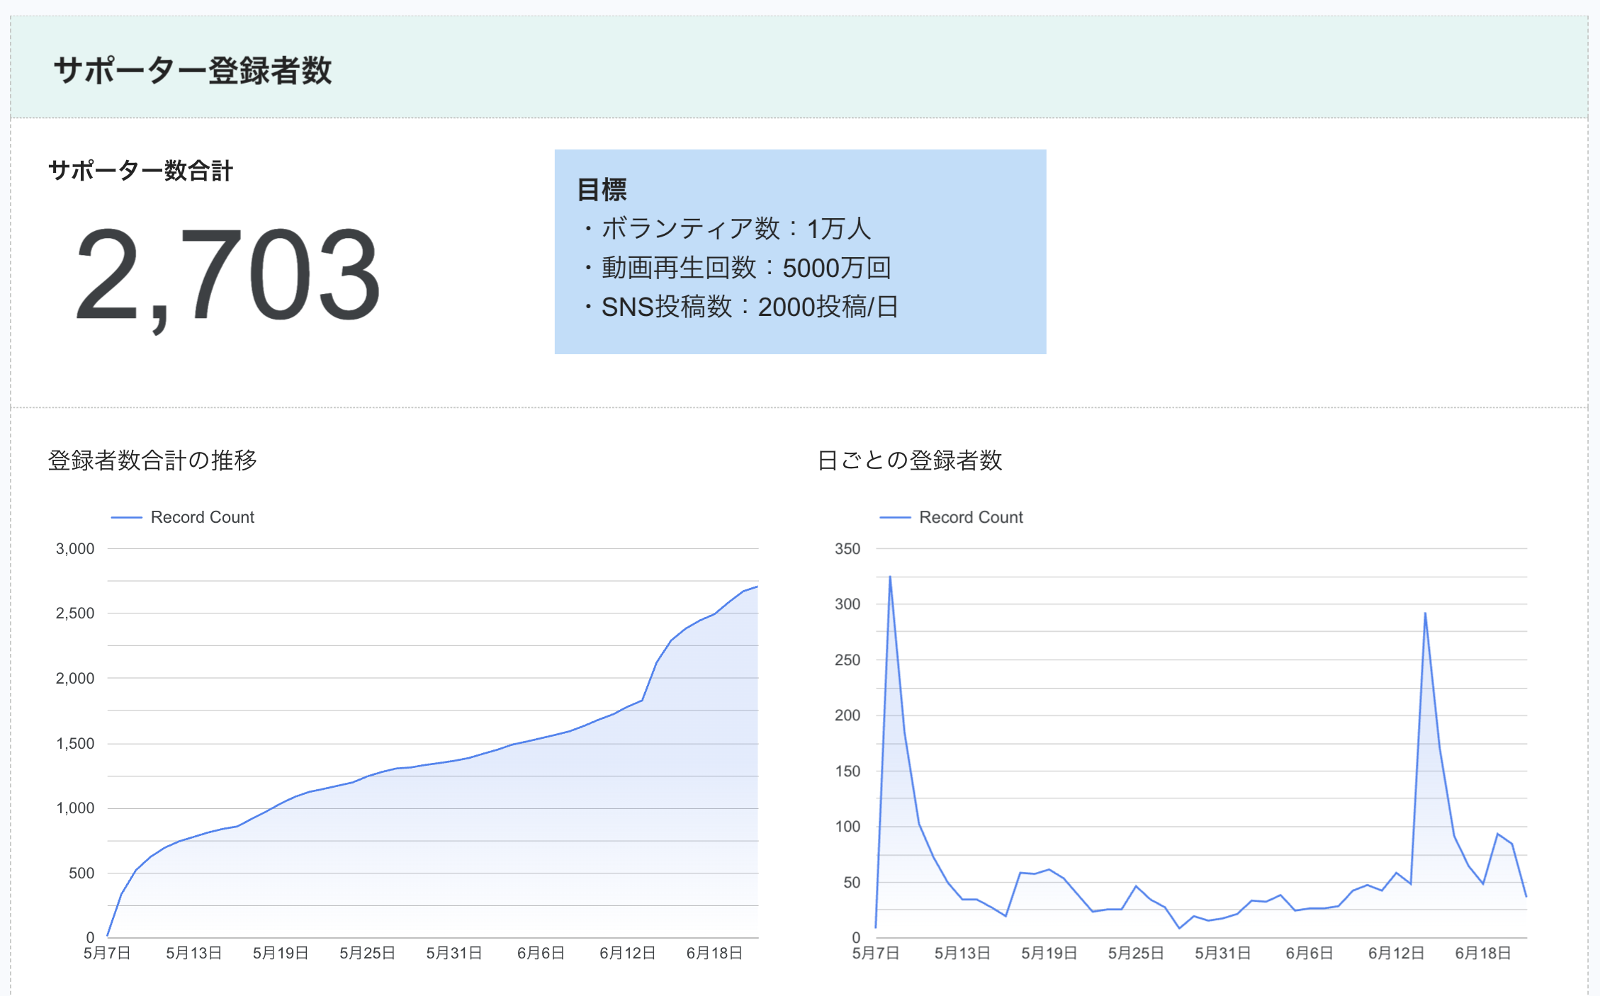Click the サポーター数合計 scorecard label
This screenshot has width=1600, height=996.
coord(140,171)
